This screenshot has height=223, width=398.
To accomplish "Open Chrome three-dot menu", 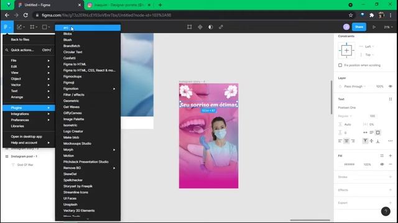I will pos(391,15).
